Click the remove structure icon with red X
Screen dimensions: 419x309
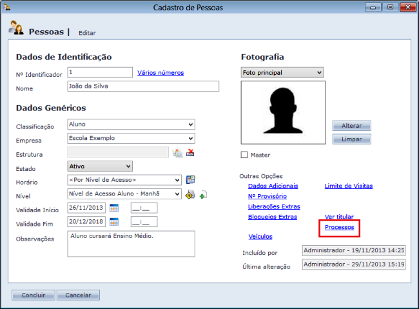tap(190, 153)
